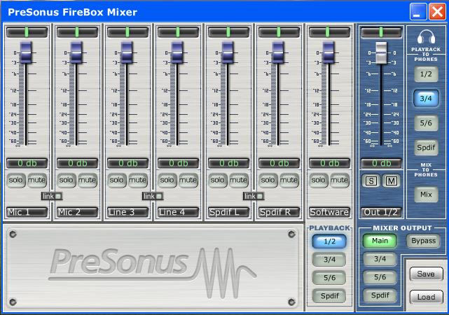Select 1/2 under Playback to Phones
Image resolution: width=449 pixels, height=315 pixels.
426,74
